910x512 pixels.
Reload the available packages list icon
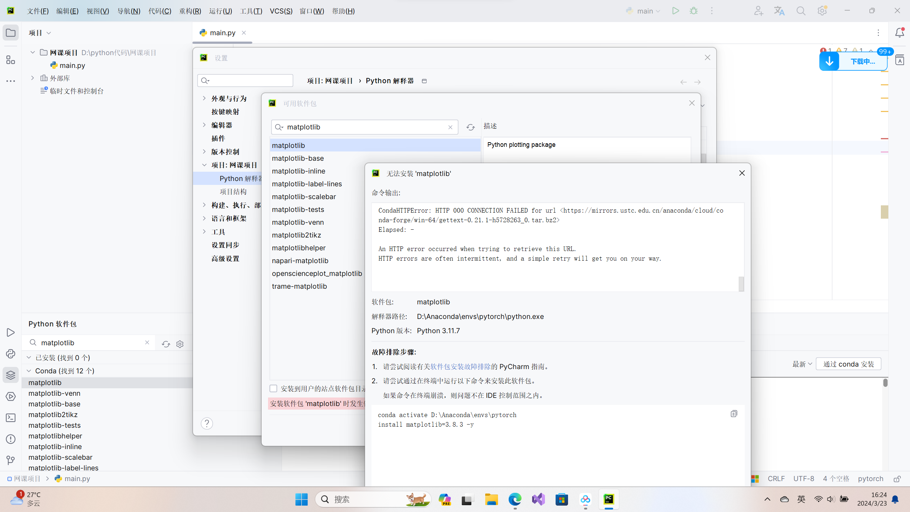coord(470,127)
